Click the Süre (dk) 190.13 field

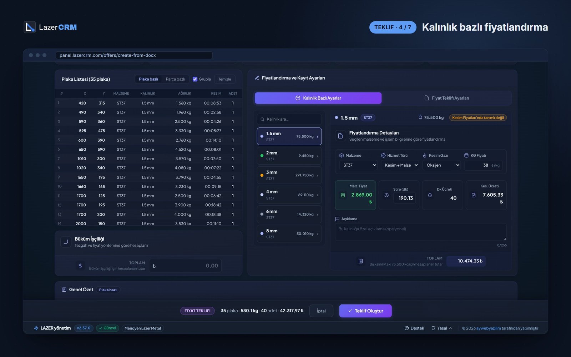coord(405,198)
